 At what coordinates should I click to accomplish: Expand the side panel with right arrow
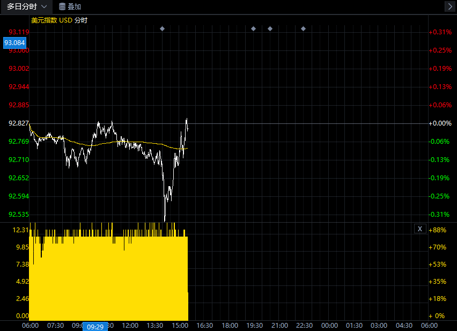[449, 6]
